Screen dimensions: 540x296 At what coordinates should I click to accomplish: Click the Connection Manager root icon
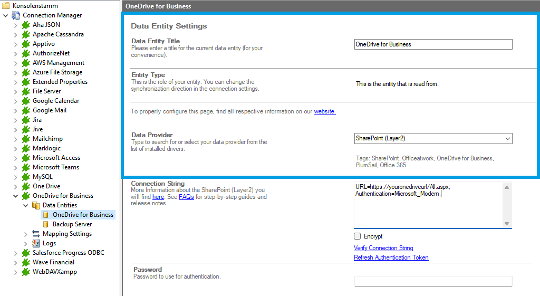(x=16, y=15)
